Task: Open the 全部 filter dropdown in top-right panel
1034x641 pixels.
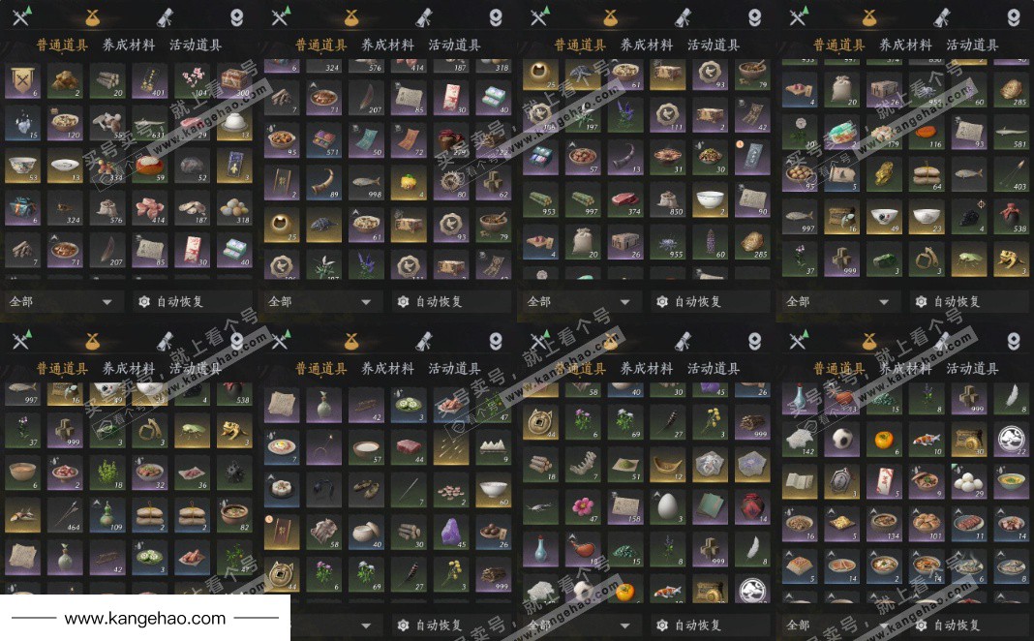Action: pos(838,301)
